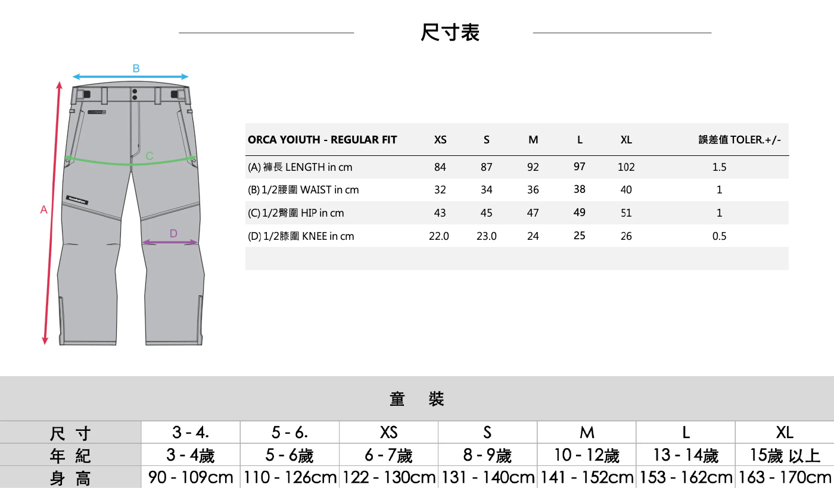Click the (B) 1/2腰圍 WAIST in cm label
The height and width of the screenshot is (488, 834).
click(303, 190)
